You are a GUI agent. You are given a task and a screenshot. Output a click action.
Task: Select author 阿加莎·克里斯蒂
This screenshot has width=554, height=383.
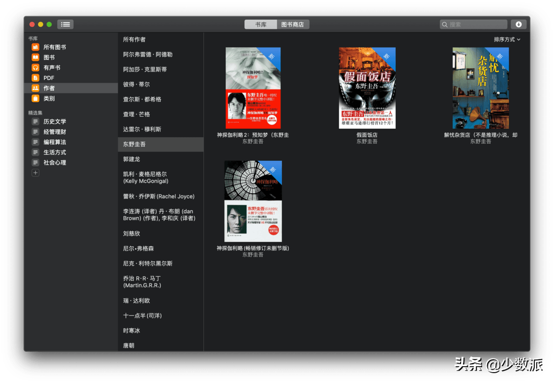161,69
